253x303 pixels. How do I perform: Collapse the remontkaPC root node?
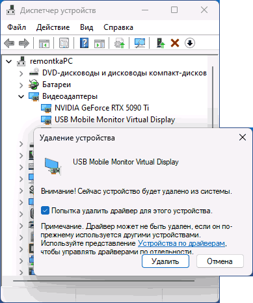[9, 62]
